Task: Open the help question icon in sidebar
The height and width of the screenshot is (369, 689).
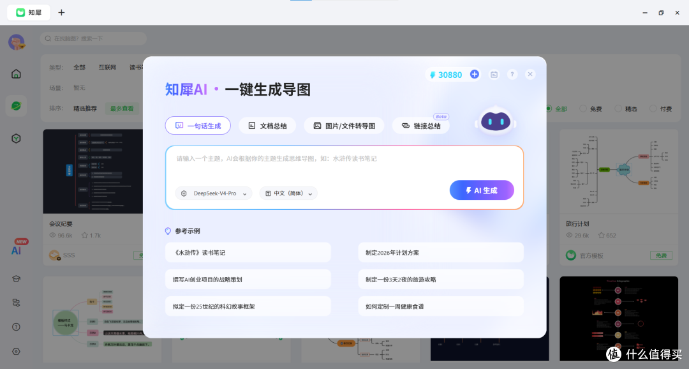Action: [16, 327]
